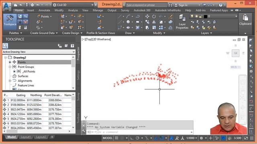
Task: Click the Clipboard panel button
Action: pos(245,20)
